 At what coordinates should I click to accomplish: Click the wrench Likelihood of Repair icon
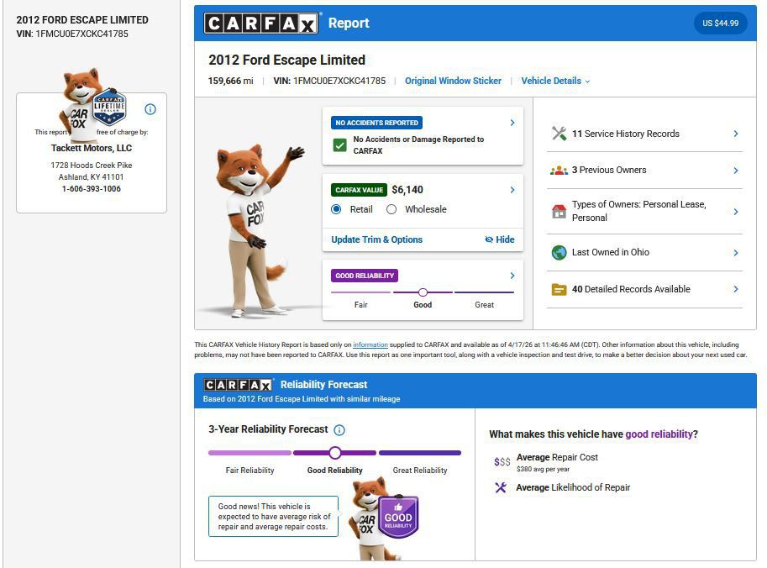501,487
